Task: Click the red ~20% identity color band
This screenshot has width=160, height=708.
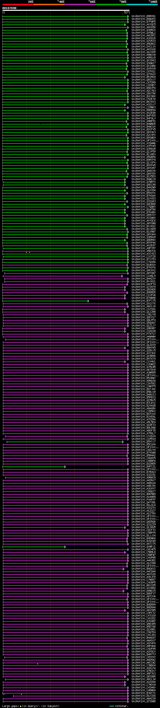Action: click(18, 5)
